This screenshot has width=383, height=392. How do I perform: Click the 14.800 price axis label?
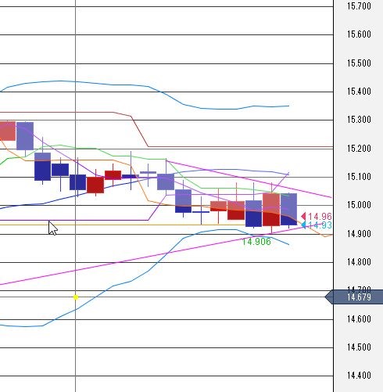359,261
